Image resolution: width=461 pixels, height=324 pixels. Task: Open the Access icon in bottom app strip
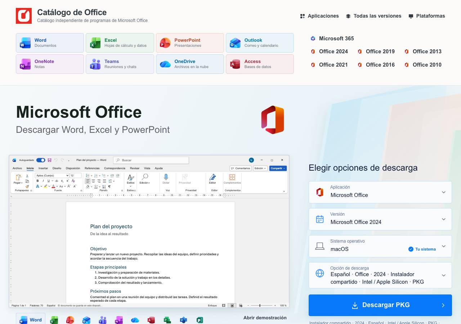click(x=151, y=320)
